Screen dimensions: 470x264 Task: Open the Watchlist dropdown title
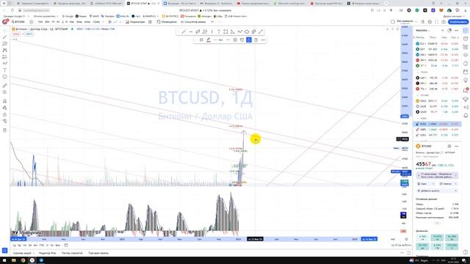(423, 31)
